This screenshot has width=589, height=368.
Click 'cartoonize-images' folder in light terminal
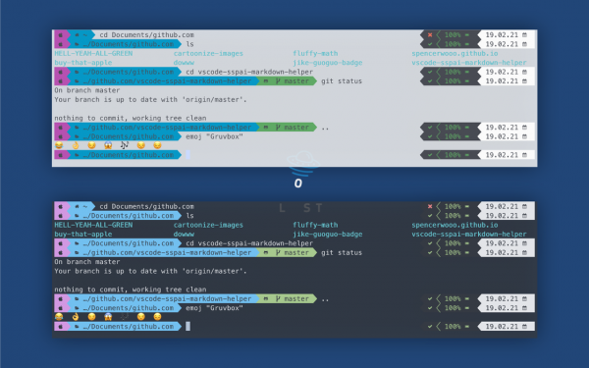[x=208, y=54]
